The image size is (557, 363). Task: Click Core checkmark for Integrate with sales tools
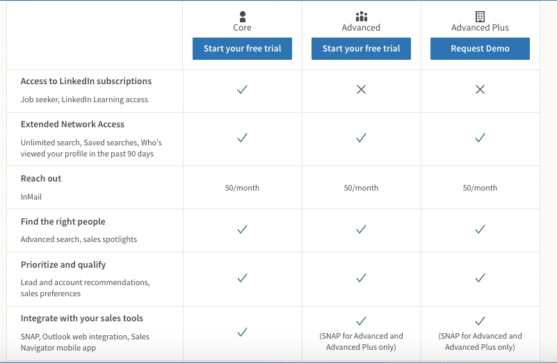(x=242, y=332)
